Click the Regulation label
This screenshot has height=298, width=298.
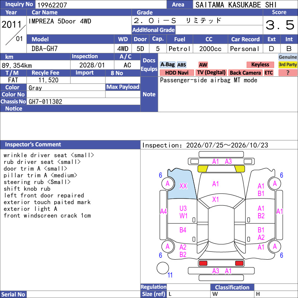coord(153,287)
